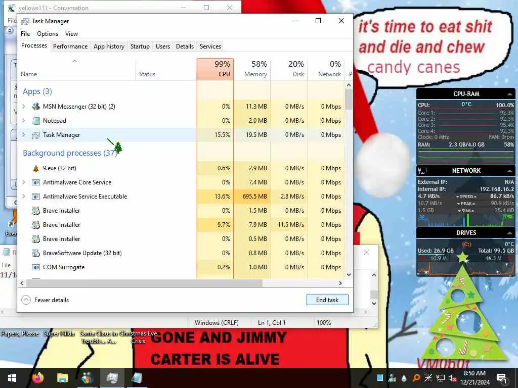
Task: Switch to the Performance tab
Action: pyautogui.click(x=70, y=46)
